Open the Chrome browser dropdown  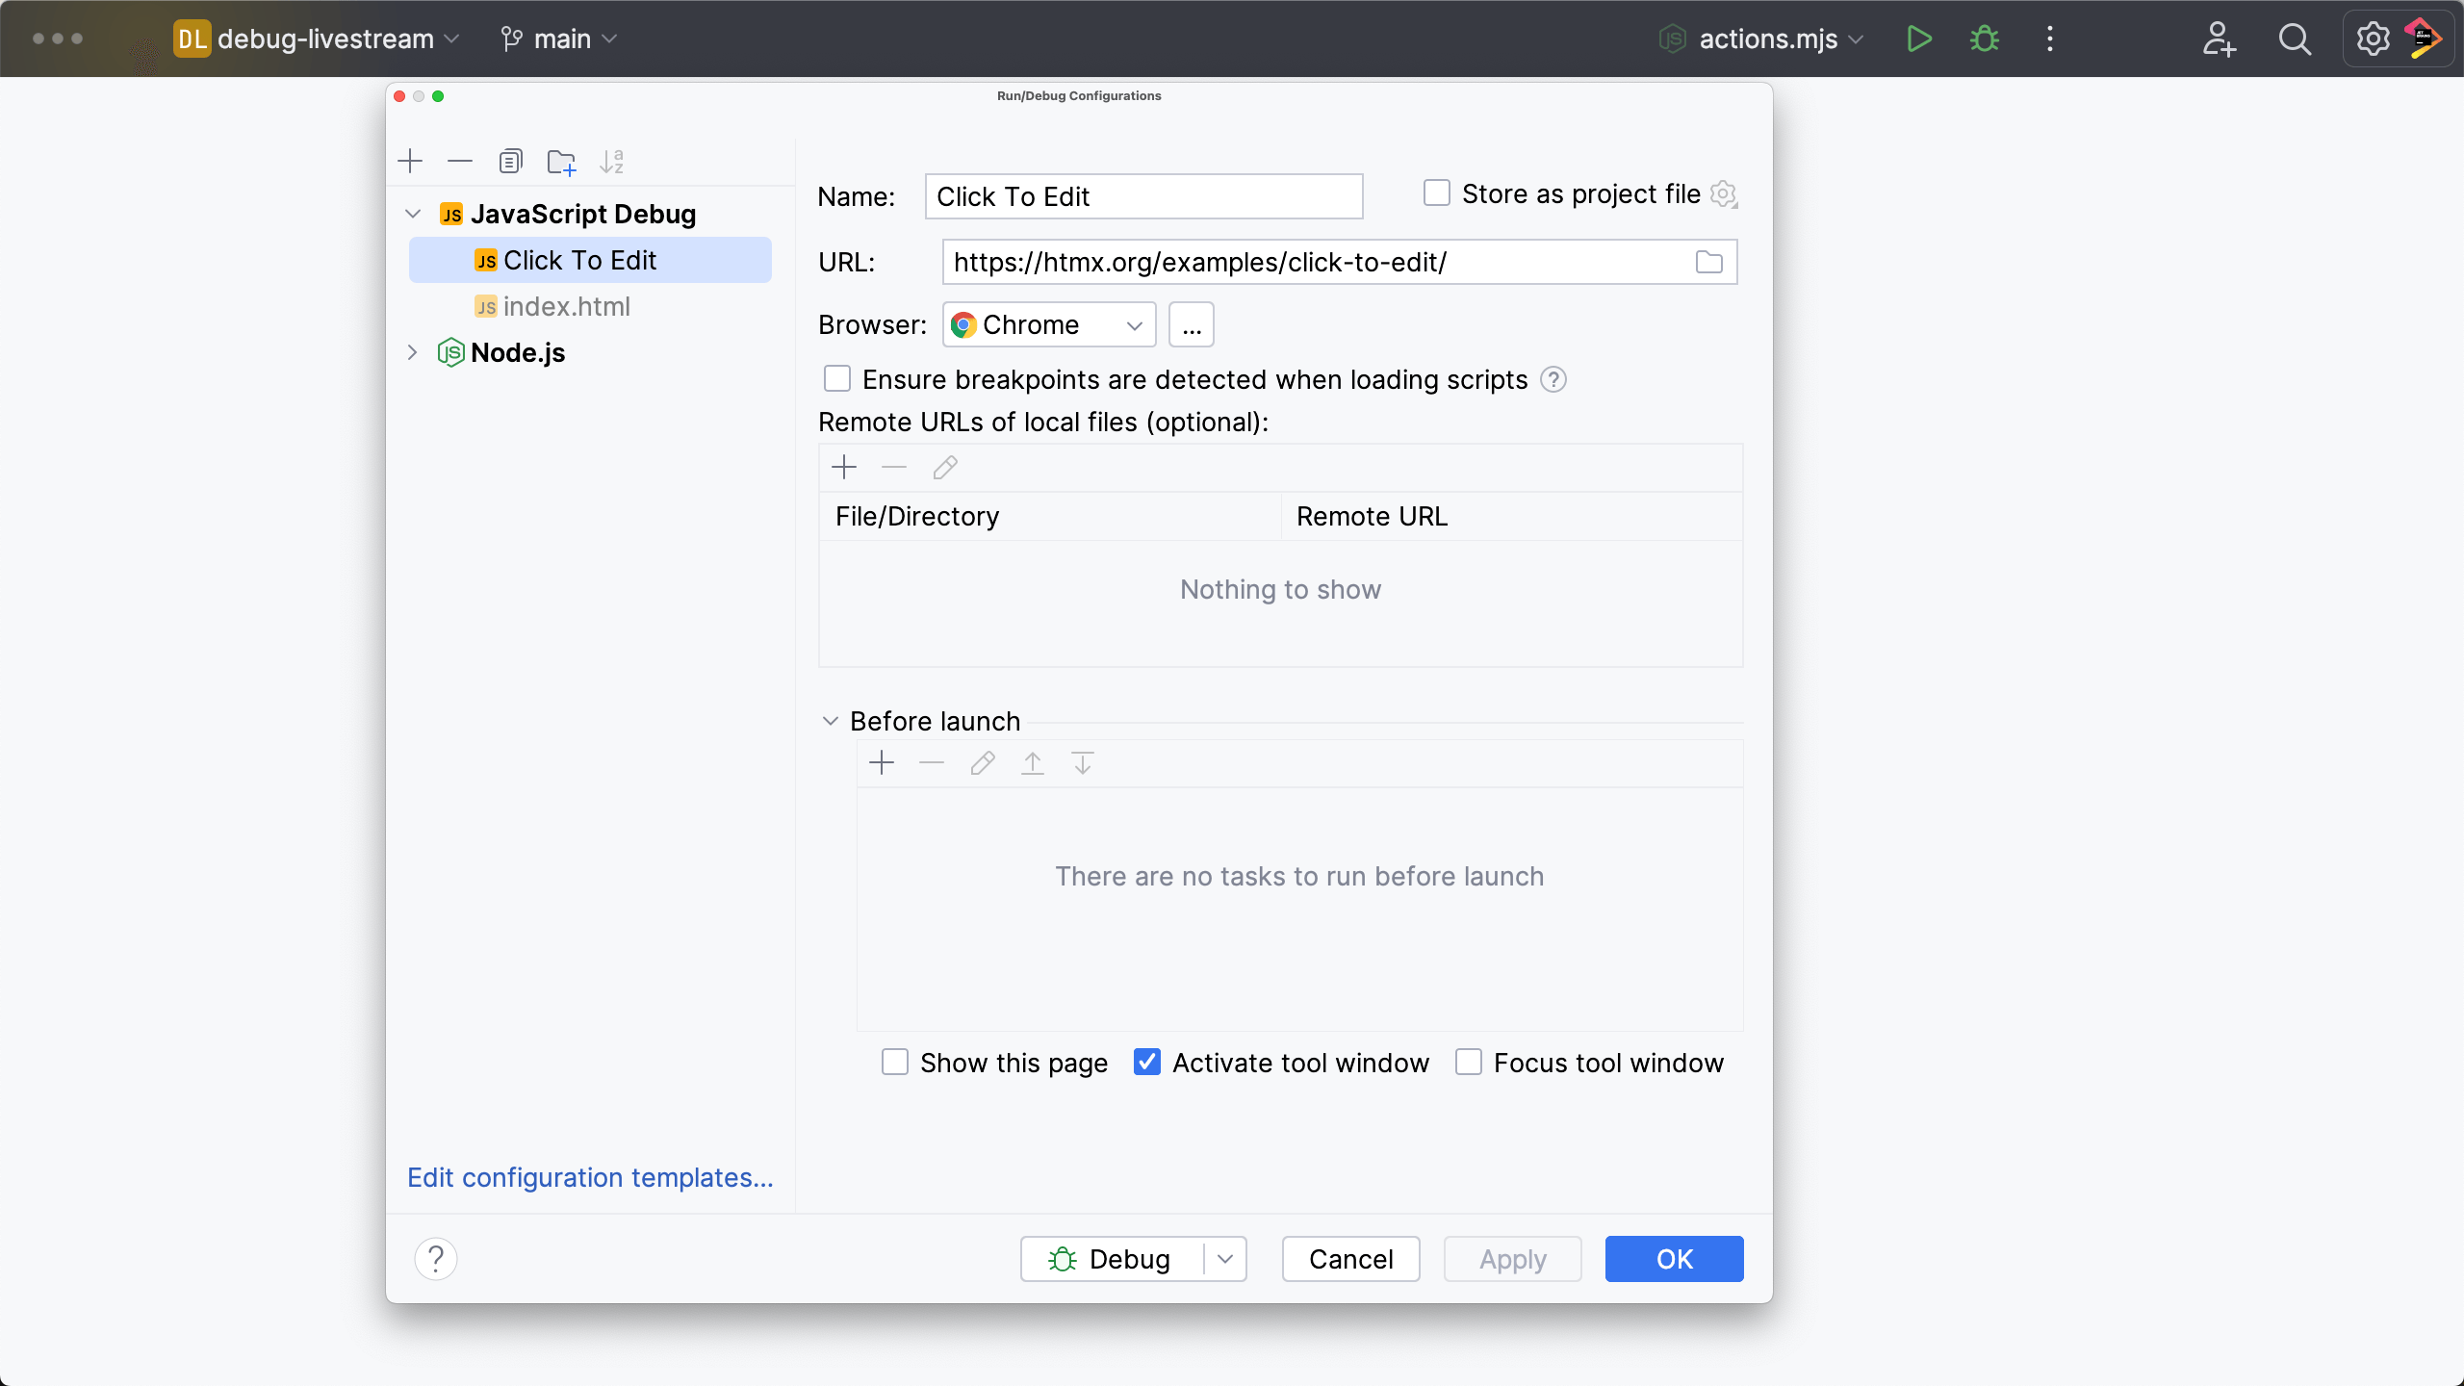(x=1049, y=325)
